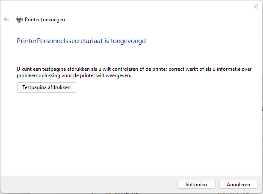This screenshot has width=263, height=194.
Task: Click the gray footer area left of Voltooien
Action: (x=86, y=185)
